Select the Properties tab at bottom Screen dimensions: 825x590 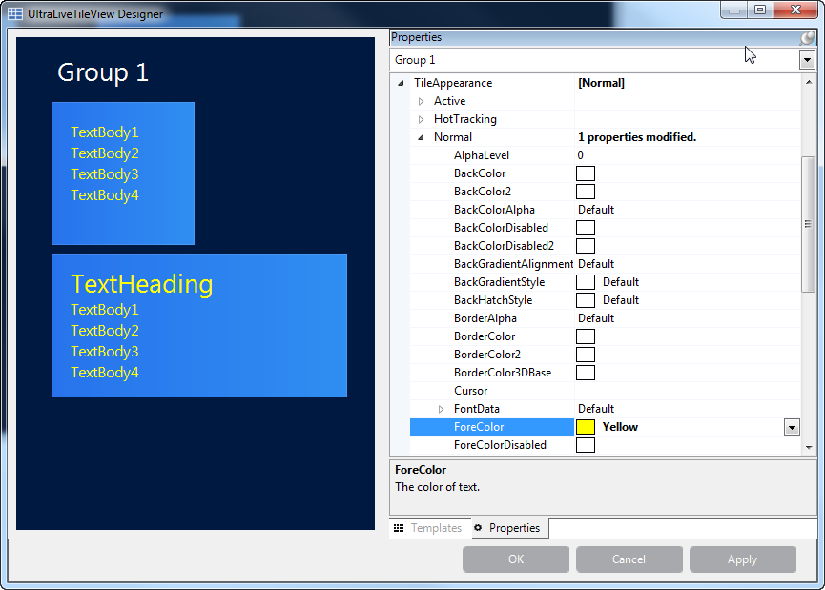tap(507, 528)
